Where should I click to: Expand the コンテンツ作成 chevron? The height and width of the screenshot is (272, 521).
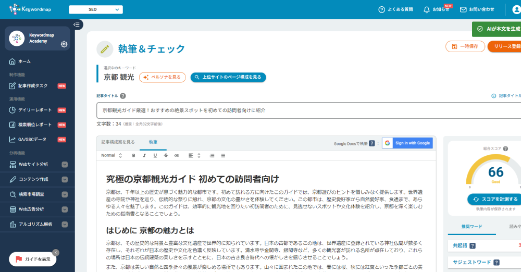click(x=65, y=180)
